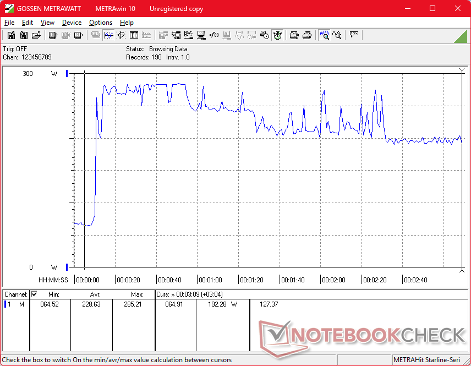Click the greyed-out single waveform cursor icon
The width and height of the screenshot is (471, 366).
coord(239,35)
